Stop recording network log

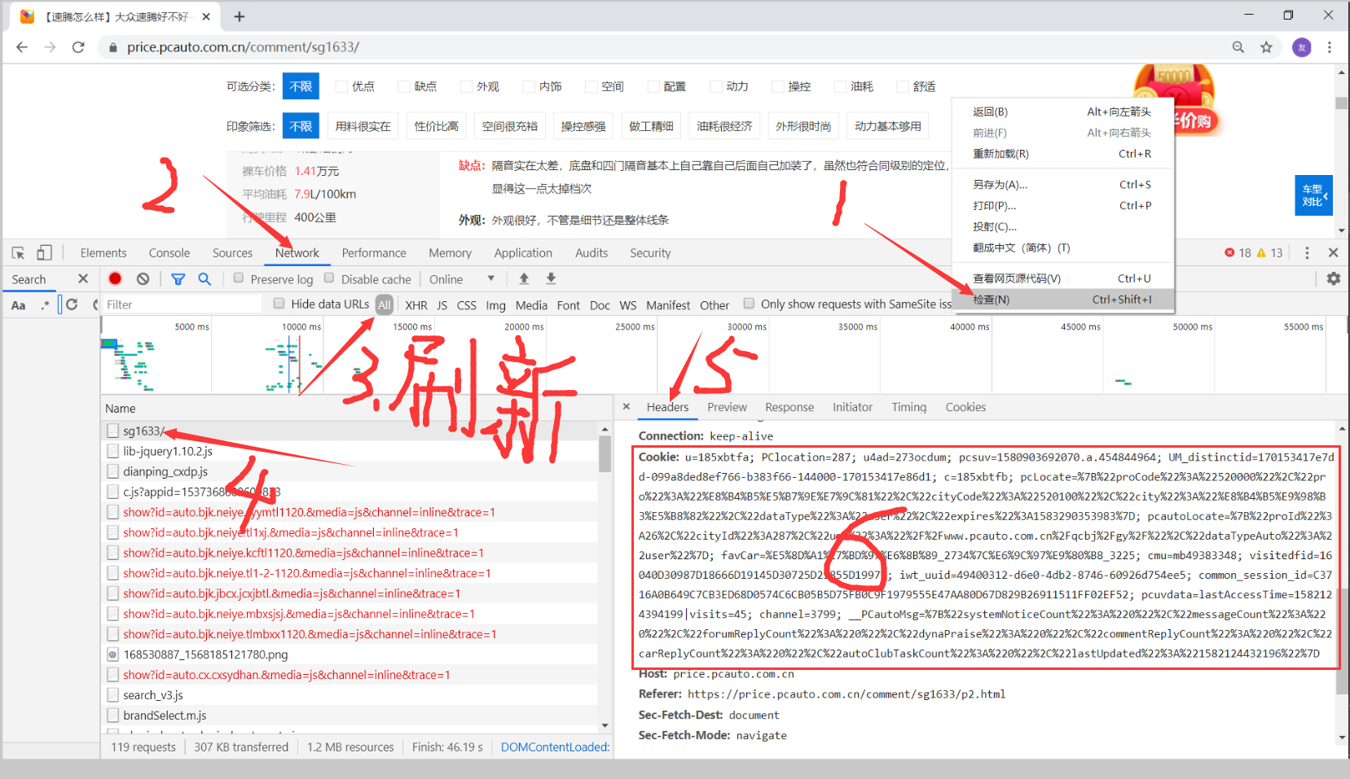[x=116, y=278]
